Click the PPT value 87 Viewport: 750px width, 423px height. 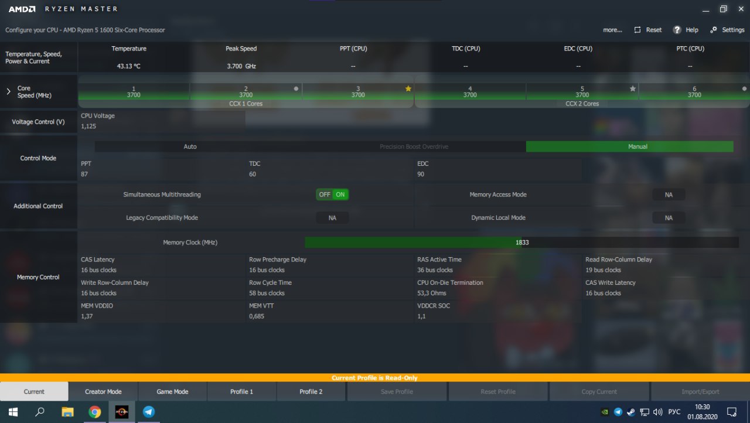pyautogui.click(x=84, y=174)
